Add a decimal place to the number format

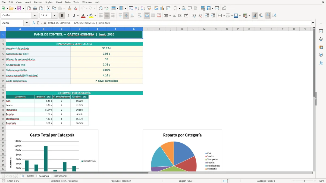coord(193,16)
